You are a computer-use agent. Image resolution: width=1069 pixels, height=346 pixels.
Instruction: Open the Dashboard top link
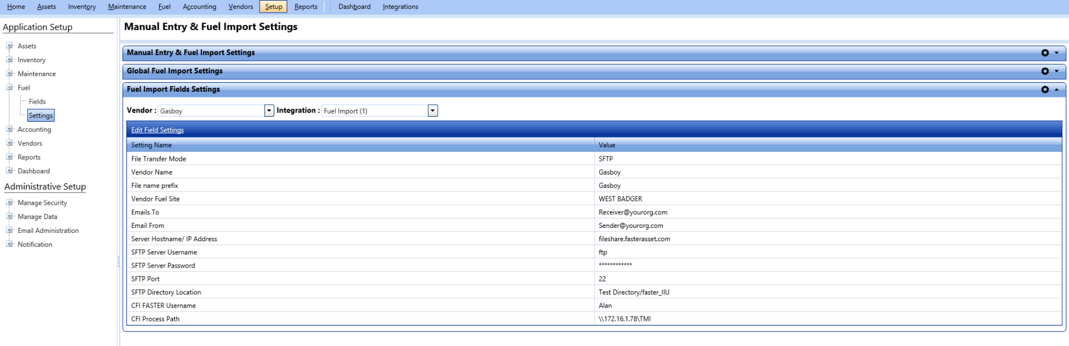click(354, 7)
